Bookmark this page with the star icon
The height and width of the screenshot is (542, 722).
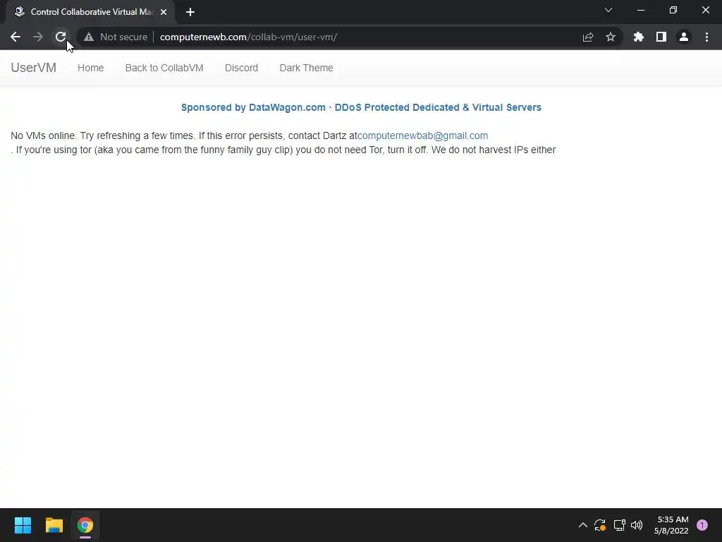pyautogui.click(x=611, y=37)
